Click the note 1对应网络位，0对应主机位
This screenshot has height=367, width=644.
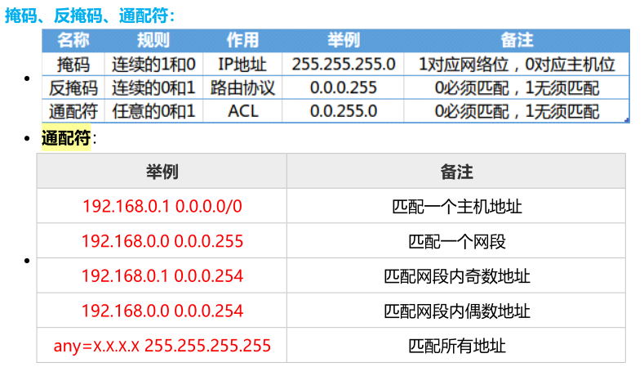(x=517, y=65)
